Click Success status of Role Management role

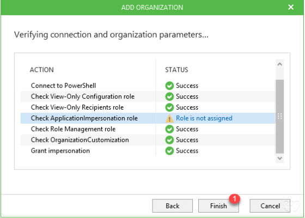click(187, 129)
